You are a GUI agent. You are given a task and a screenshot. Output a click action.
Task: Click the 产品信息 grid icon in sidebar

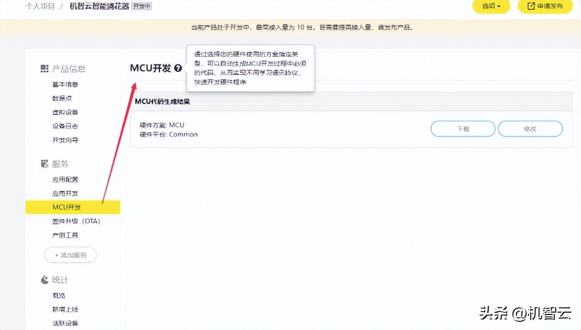coord(45,69)
